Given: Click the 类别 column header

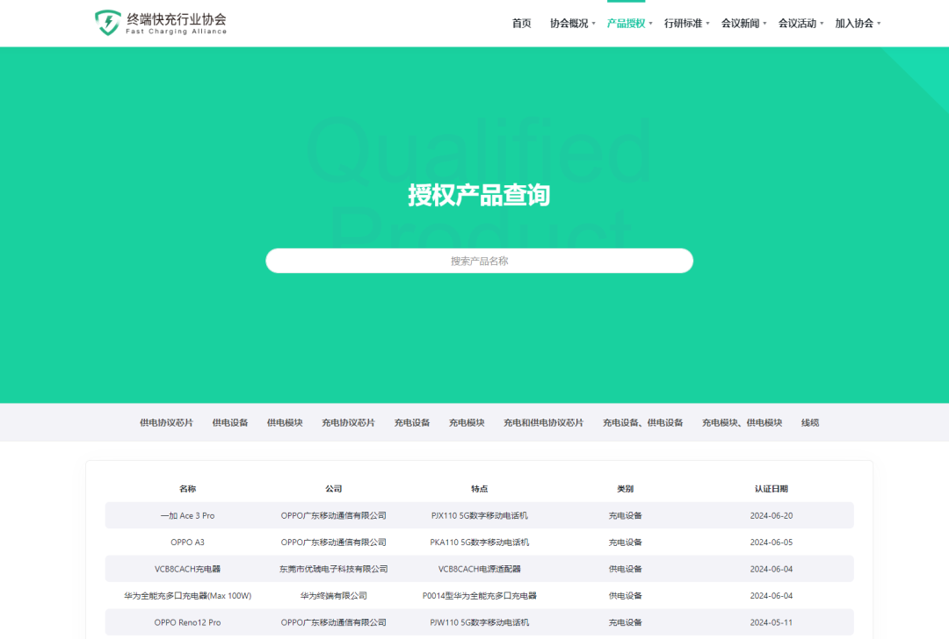Looking at the screenshot, I should coord(626,489).
